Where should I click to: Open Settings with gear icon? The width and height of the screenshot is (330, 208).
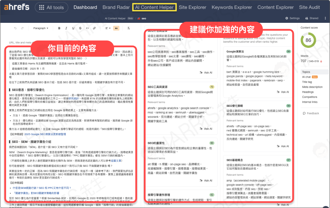292,18
